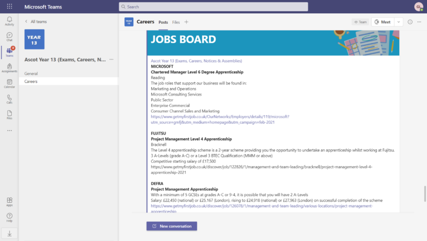Image resolution: width=427 pixels, height=241 pixels.
Task: Click the Fujitsu getmyfirstjob URL text
Action: click(261, 170)
